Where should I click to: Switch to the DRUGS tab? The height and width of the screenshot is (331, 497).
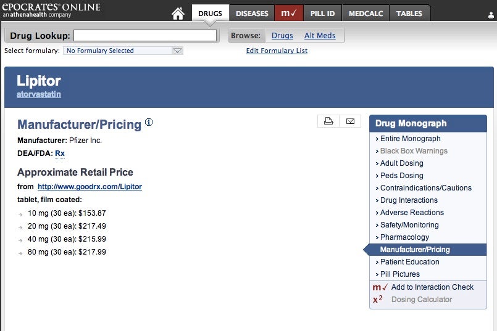(210, 14)
